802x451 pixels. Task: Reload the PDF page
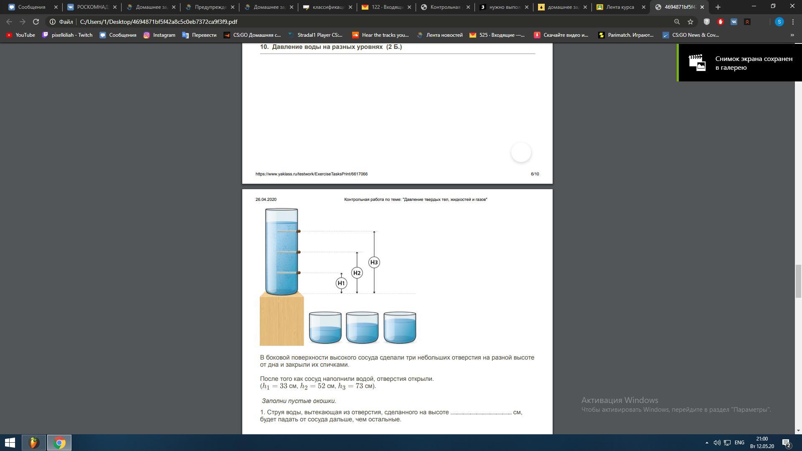[x=36, y=22]
